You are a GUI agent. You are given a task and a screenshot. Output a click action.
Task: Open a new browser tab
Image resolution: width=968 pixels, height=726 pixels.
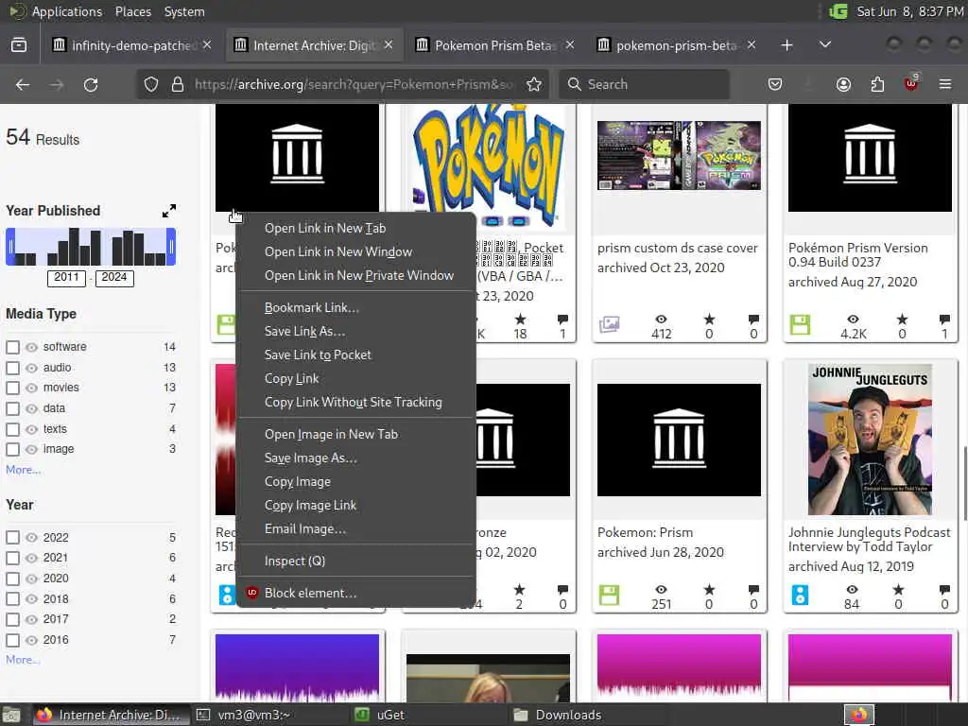click(786, 45)
